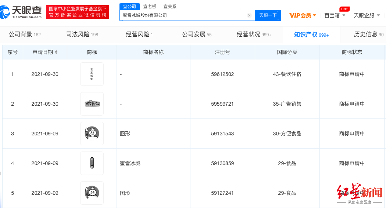This screenshot has width=386, height=208.
Task: Expand the 百宝箱 dropdown menu
Action: point(335,15)
